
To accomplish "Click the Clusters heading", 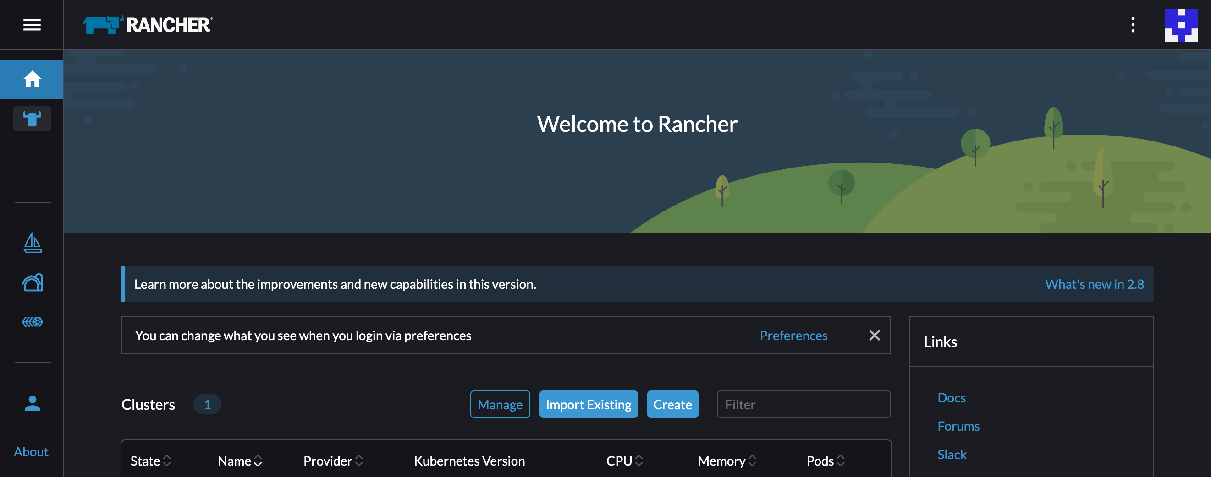I will pyautogui.click(x=148, y=404).
